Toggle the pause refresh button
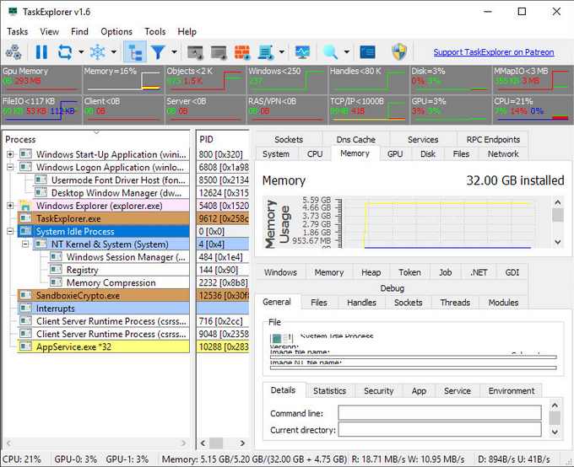The height and width of the screenshot is (467, 574). 41,52
